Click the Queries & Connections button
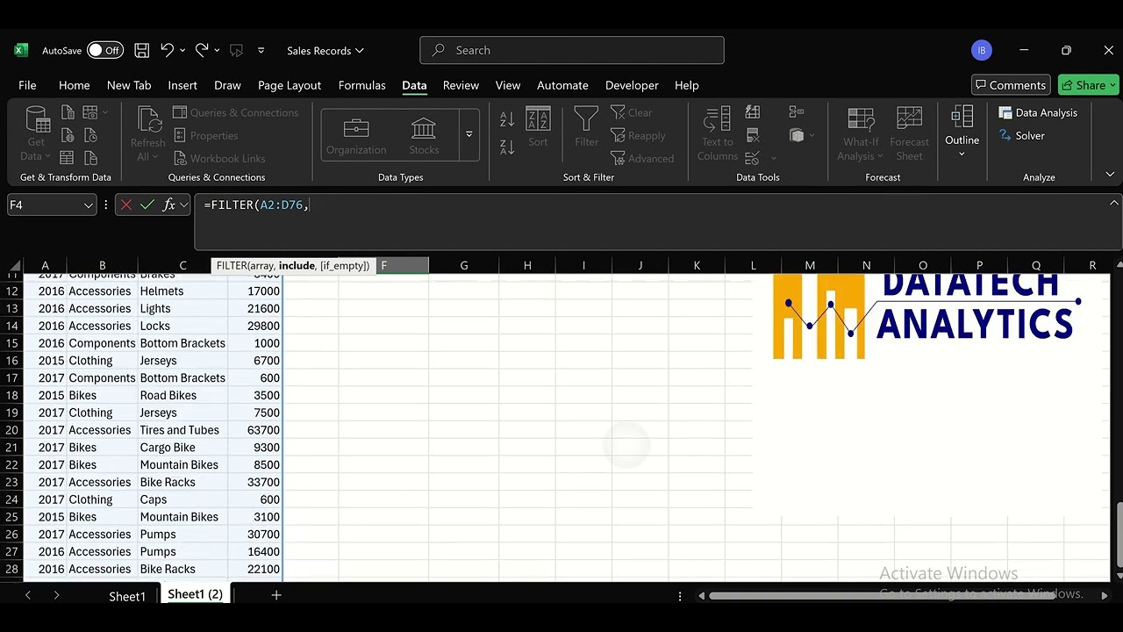Viewport: 1123px width, 632px height. click(x=235, y=112)
